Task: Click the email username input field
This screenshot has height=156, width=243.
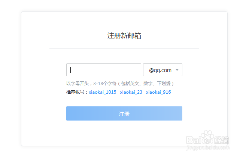Action: coord(103,70)
